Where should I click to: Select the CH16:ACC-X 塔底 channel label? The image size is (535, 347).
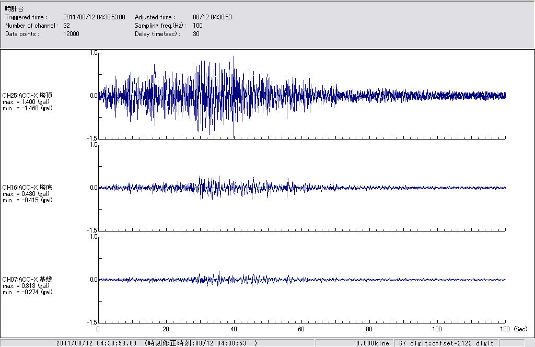pyautogui.click(x=27, y=187)
